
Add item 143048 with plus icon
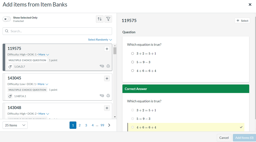click(x=107, y=108)
